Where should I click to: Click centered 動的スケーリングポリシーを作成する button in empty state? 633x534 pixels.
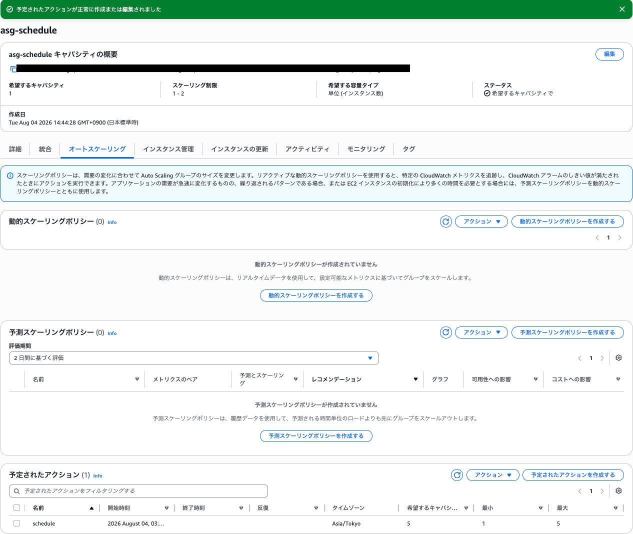316,295
